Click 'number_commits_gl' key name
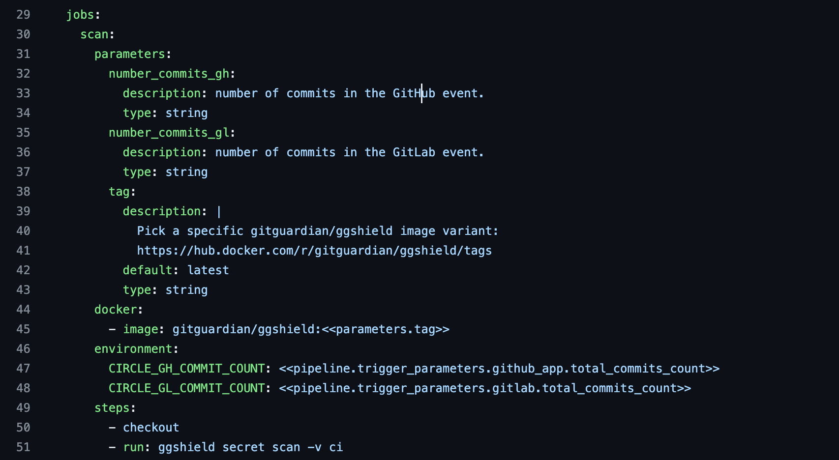The height and width of the screenshot is (460, 839). 169,133
